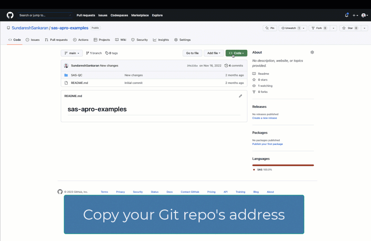Open the Initial commit message link
This screenshot has width=371, height=241.
[x=133, y=83]
